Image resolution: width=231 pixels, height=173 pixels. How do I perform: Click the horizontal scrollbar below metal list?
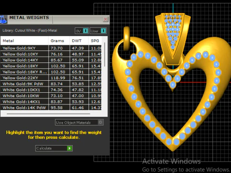48,114
